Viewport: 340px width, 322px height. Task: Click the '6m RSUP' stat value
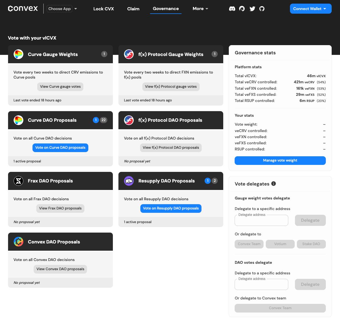307,101
